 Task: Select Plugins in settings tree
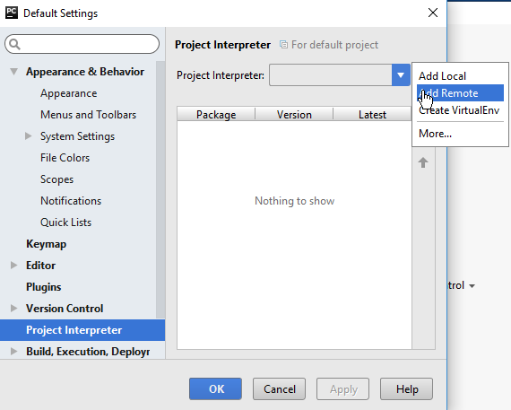click(x=44, y=287)
